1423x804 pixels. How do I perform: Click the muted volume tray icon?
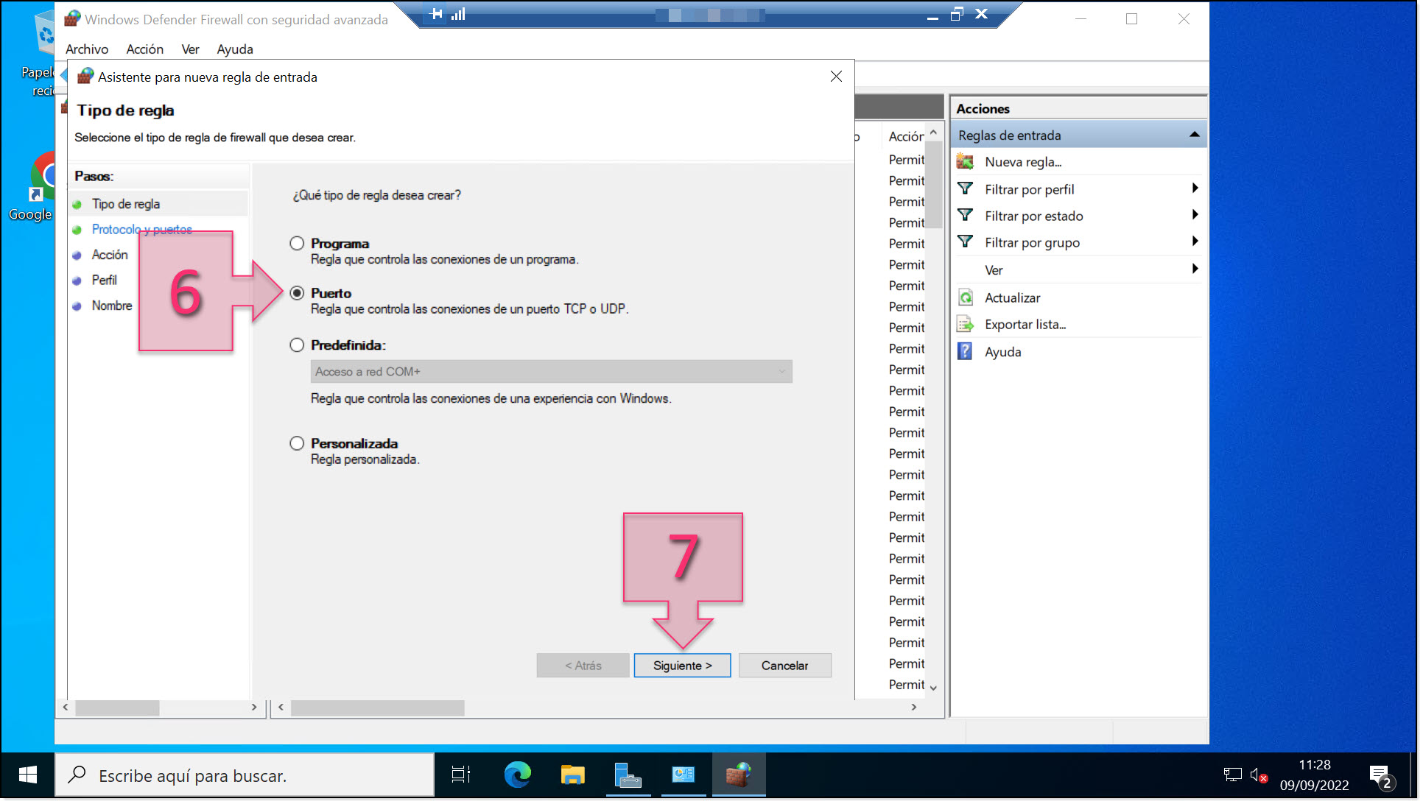coord(1258,775)
